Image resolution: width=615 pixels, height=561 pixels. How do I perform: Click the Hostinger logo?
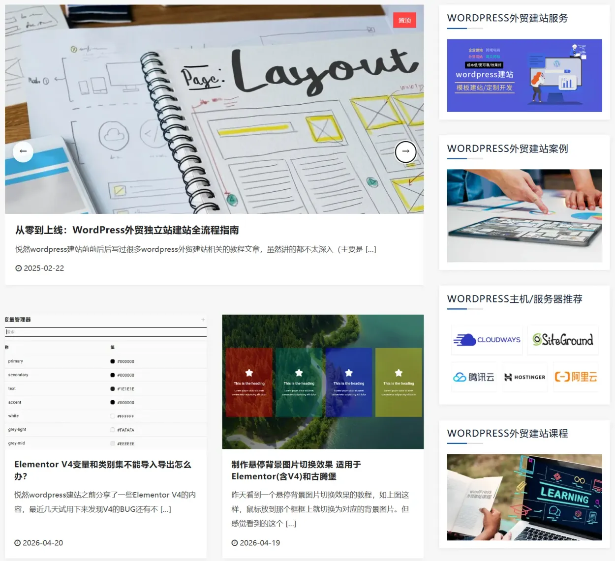point(524,377)
